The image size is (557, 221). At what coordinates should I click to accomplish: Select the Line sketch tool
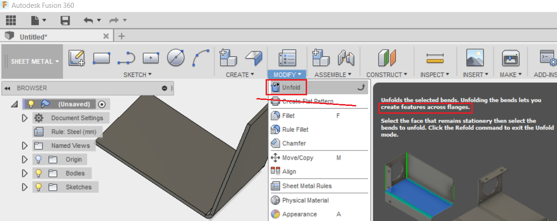tap(126, 58)
